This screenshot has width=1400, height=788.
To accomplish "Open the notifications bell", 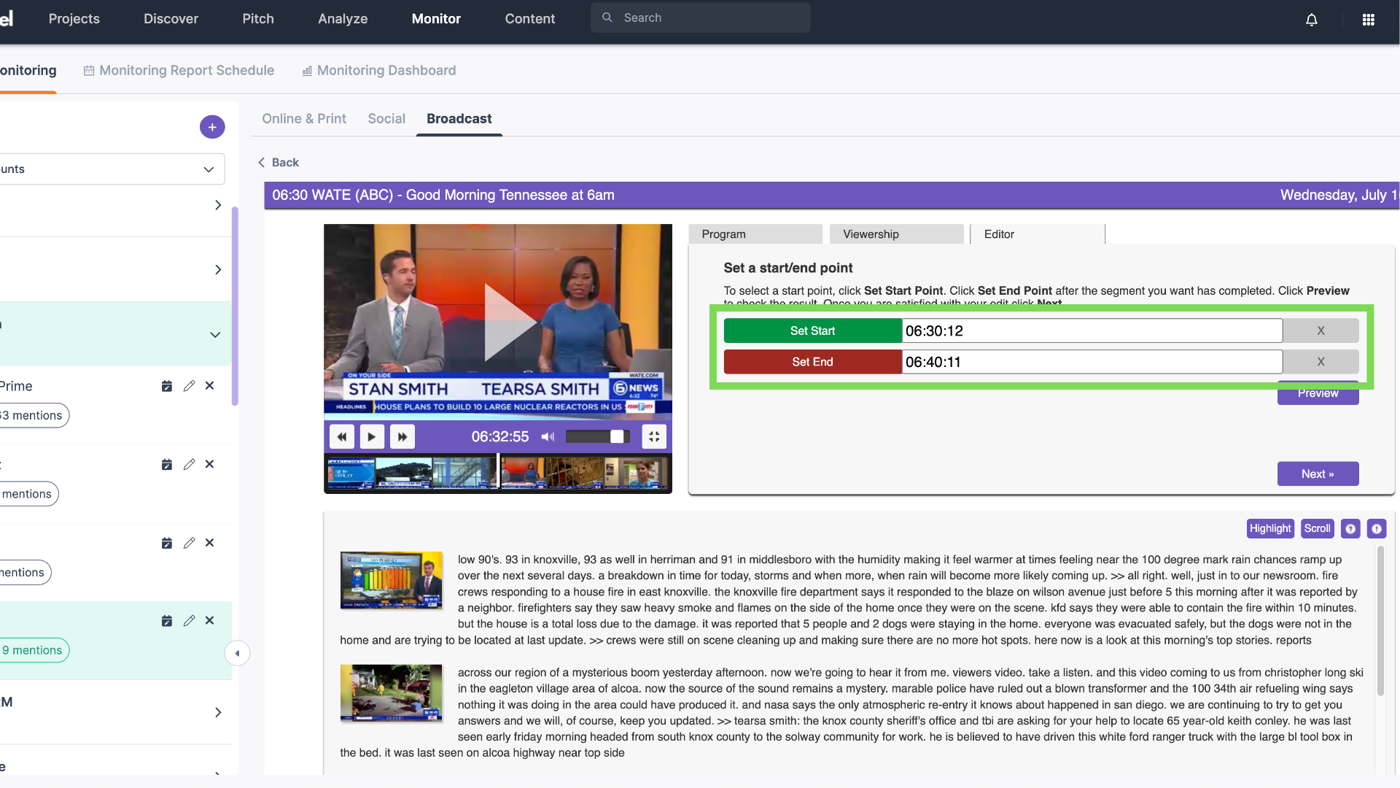I will [1311, 20].
